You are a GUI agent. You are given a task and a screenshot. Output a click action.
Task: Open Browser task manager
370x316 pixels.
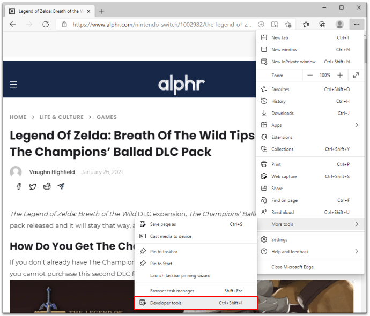click(x=196, y=291)
